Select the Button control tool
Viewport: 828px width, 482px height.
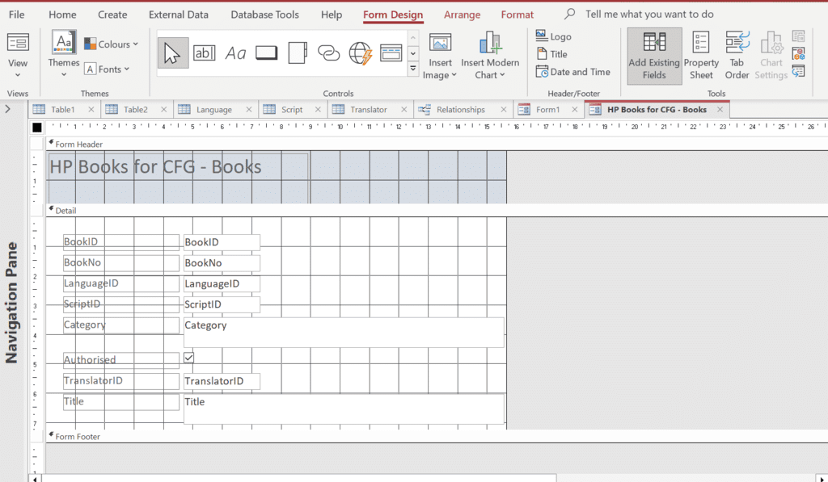click(x=266, y=52)
